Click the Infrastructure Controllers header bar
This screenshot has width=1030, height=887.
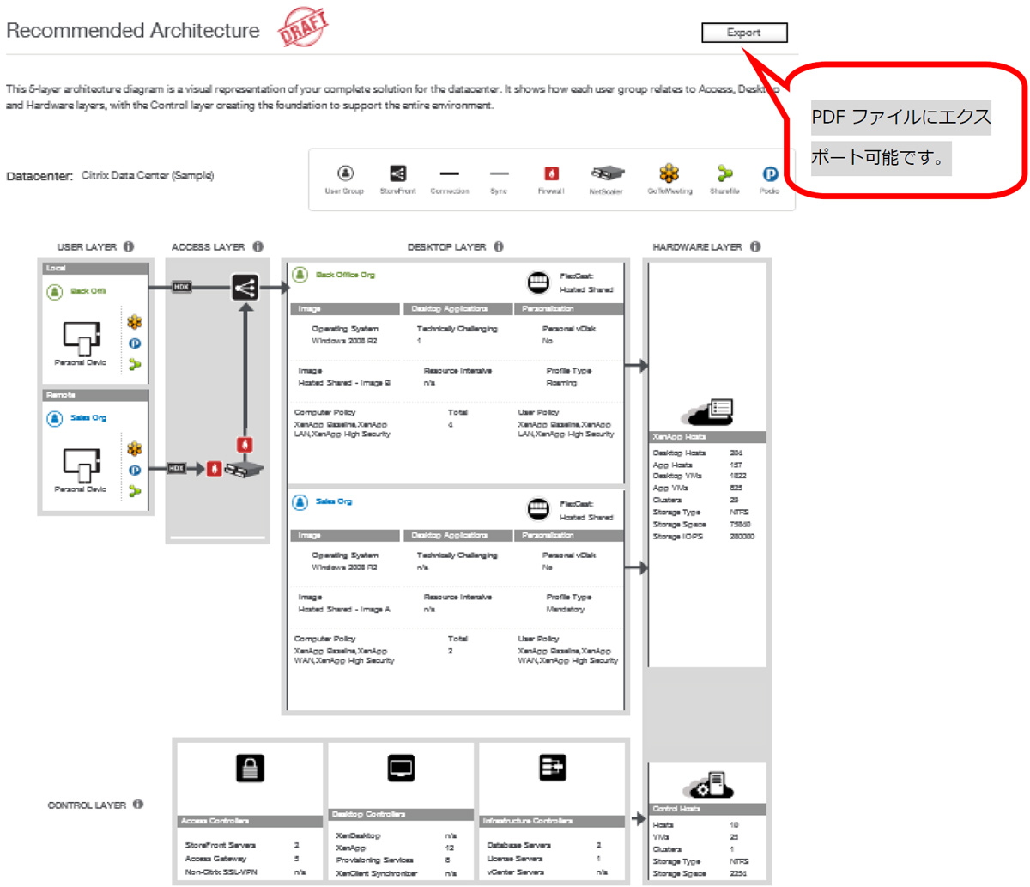552,821
